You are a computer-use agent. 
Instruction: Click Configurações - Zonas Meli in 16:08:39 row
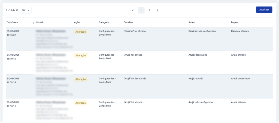[107, 80]
